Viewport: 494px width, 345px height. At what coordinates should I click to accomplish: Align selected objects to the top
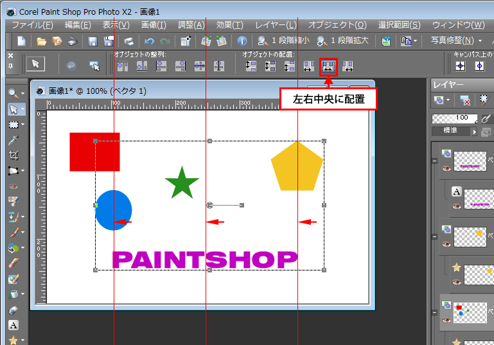click(x=123, y=66)
